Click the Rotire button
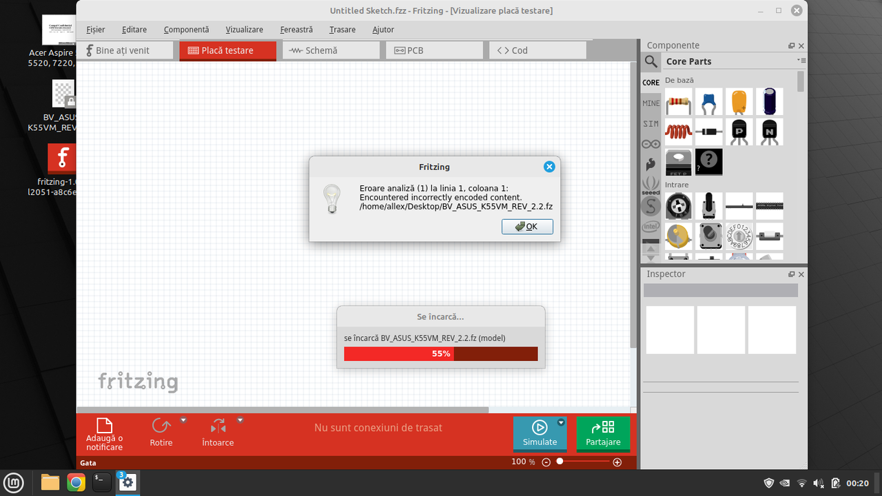Viewport: 882px width, 496px height. tap(161, 433)
